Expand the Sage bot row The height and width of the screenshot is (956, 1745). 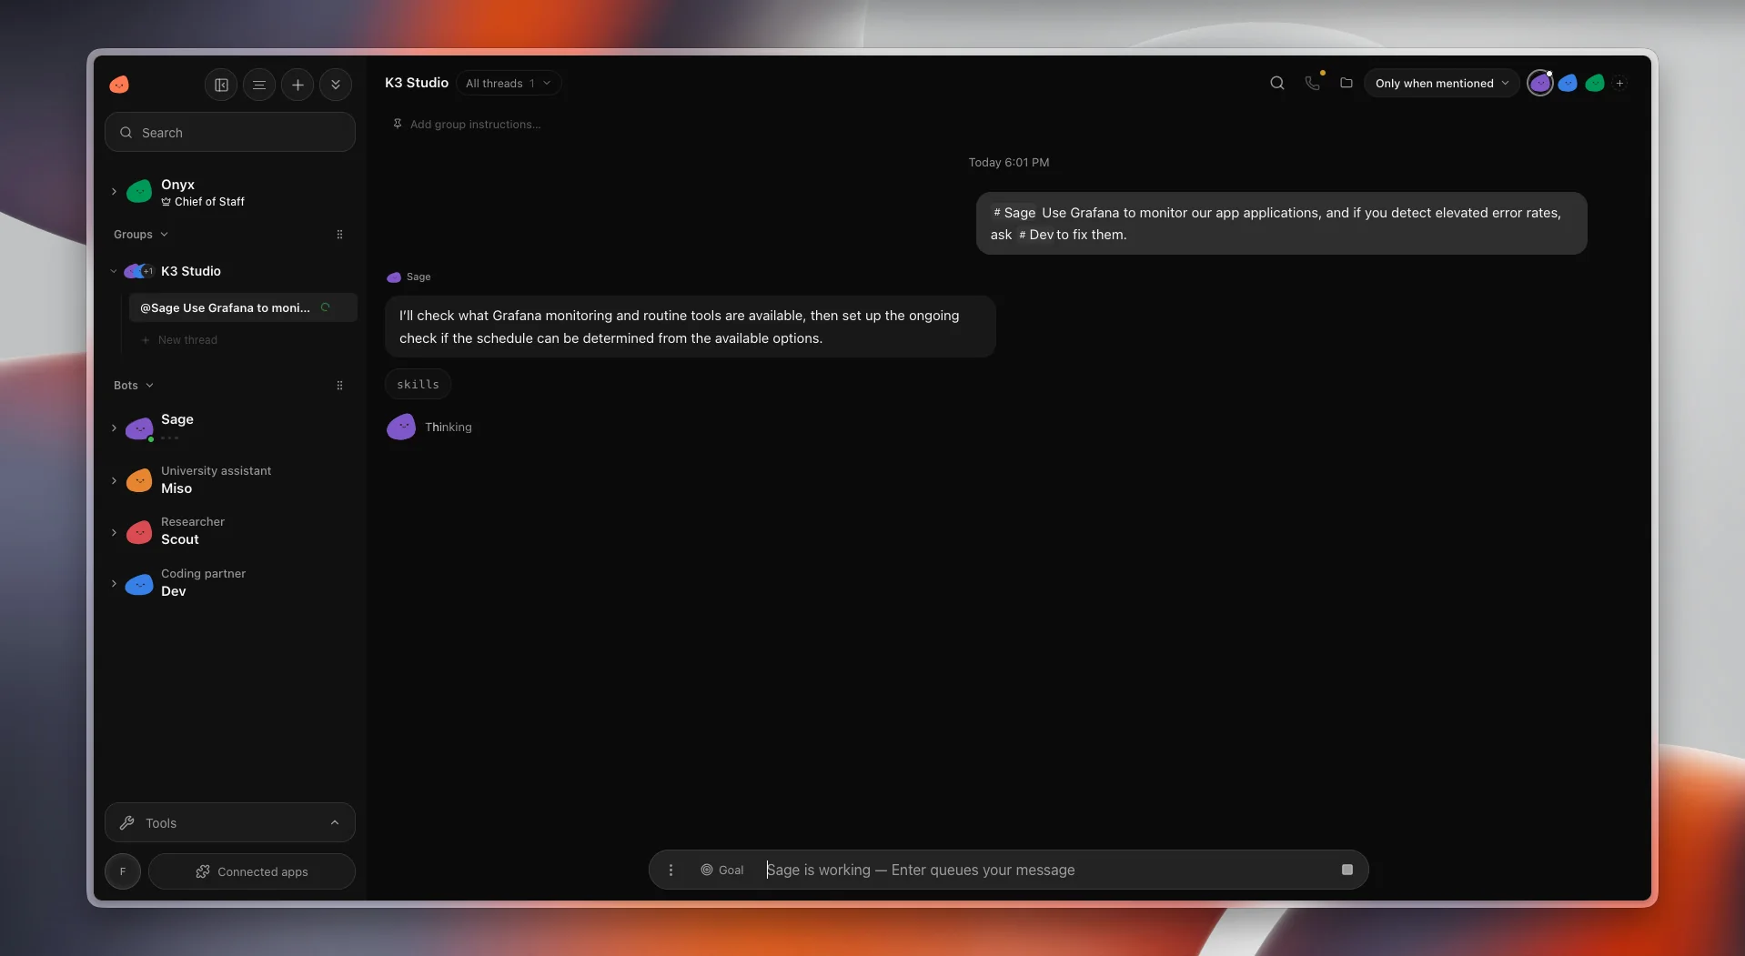pos(114,428)
